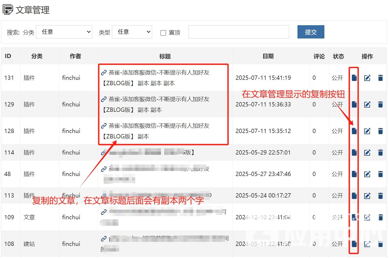The width and height of the screenshot is (389, 258).
Task: Remove the article with ID 48
Action: pyautogui.click(x=380, y=174)
